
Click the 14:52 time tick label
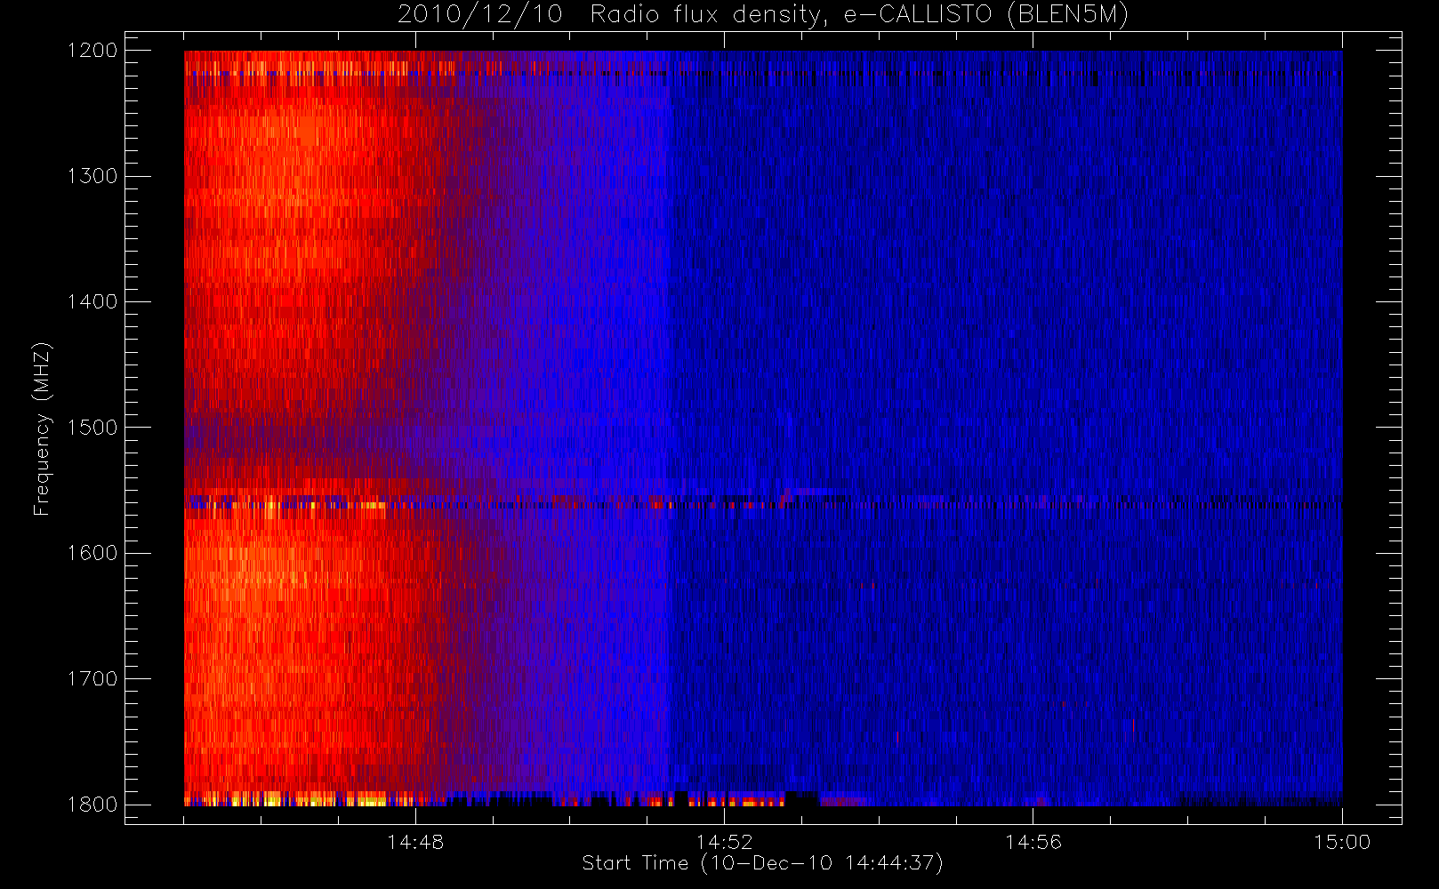[724, 842]
